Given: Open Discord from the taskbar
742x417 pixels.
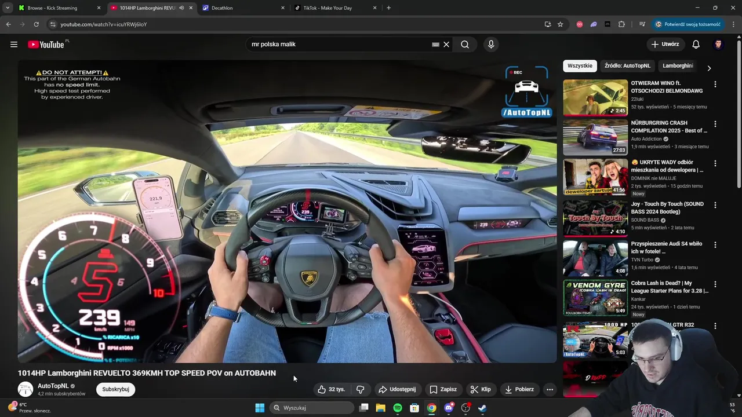Looking at the screenshot, I should 449,408.
